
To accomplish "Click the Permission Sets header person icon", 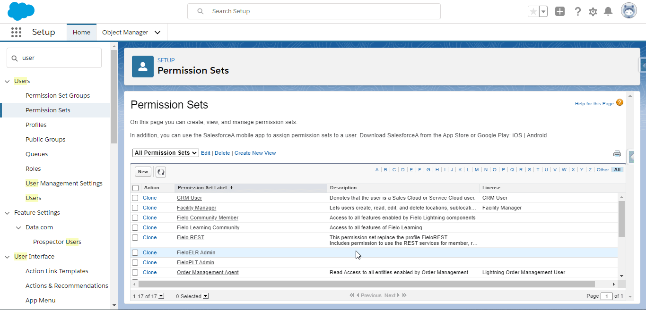I will 143,67.
